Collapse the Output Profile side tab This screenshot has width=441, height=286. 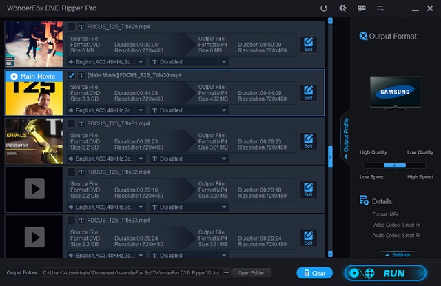(x=346, y=138)
